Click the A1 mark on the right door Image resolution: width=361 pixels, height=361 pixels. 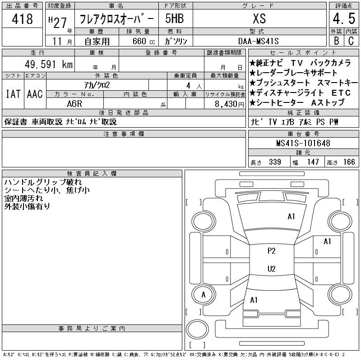point(327,241)
